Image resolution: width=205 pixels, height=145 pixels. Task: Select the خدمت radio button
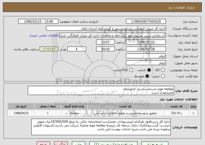tap(149, 70)
